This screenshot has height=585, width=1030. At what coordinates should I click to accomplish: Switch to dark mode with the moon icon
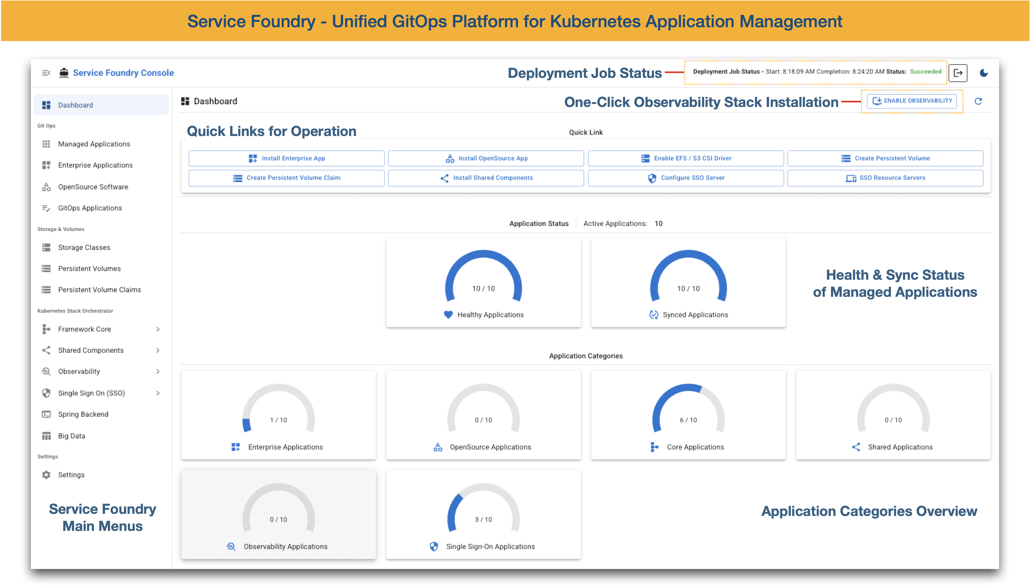click(984, 73)
